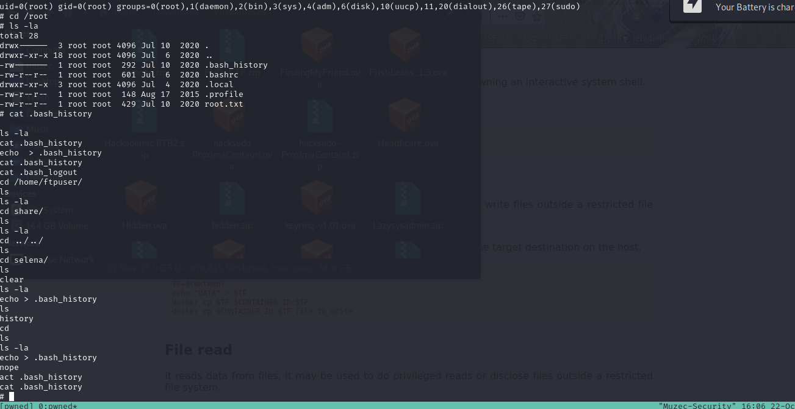795x409 pixels.
Task: Click the bookmark star icon in browser
Action: [x=537, y=16]
